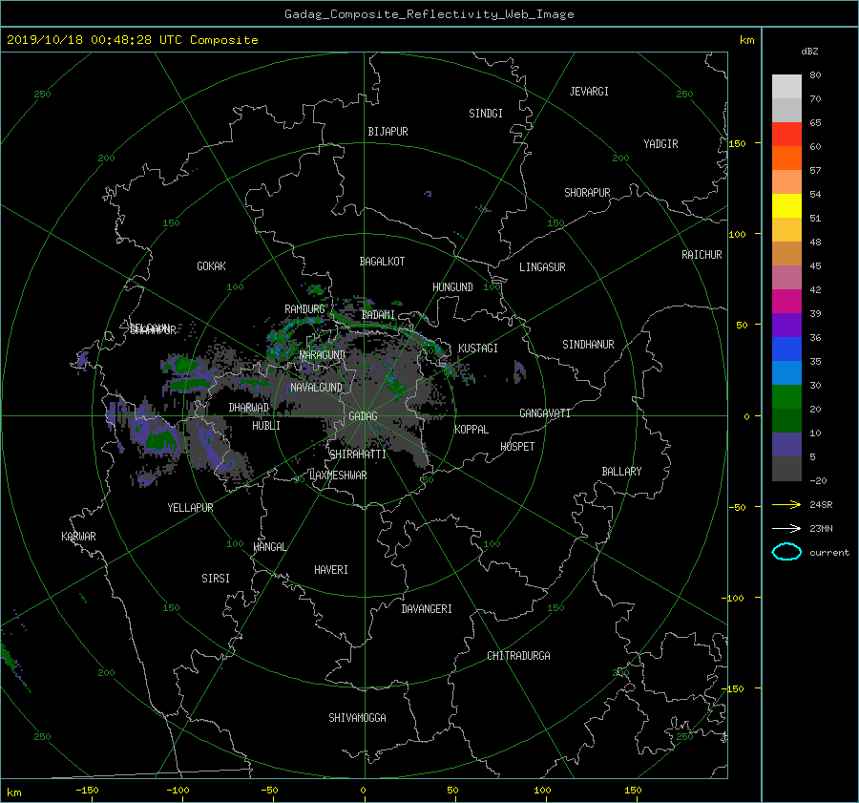859x803 pixels.
Task: Click the 2019/10/18 00:48:28 UTC Composite timestamp
Action: click(x=132, y=40)
